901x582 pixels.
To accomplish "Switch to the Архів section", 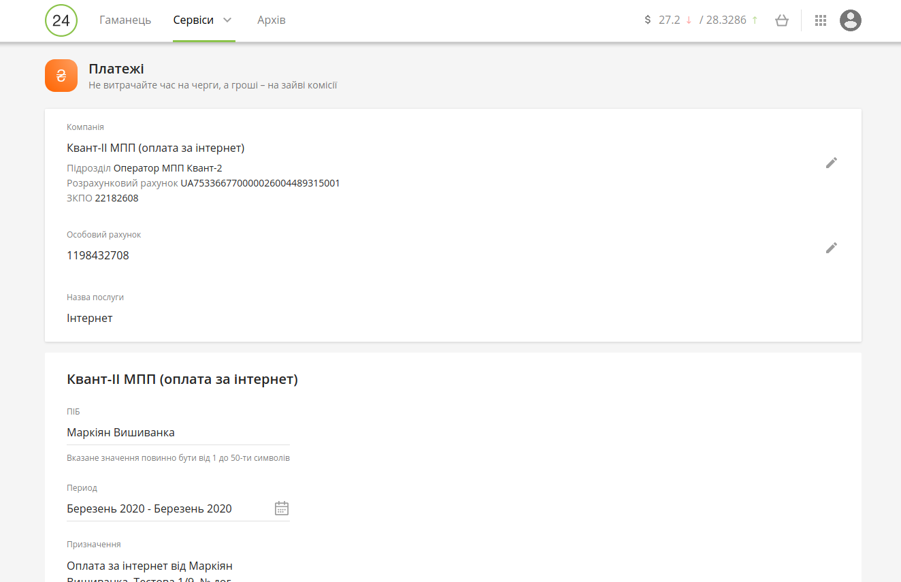I will pos(271,20).
